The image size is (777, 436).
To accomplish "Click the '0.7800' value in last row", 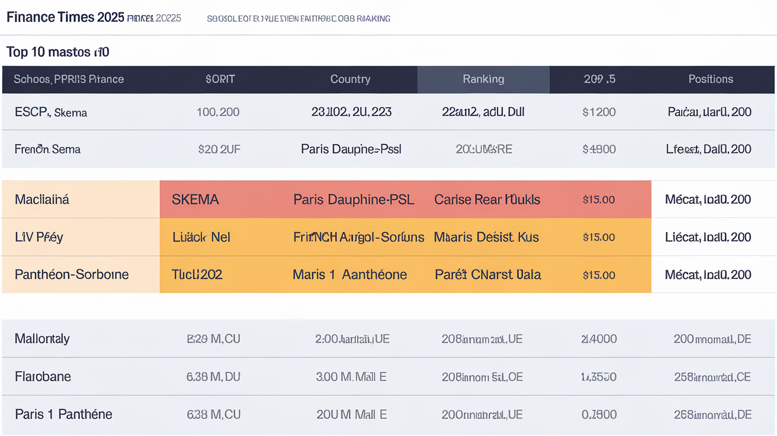I will coord(599,415).
